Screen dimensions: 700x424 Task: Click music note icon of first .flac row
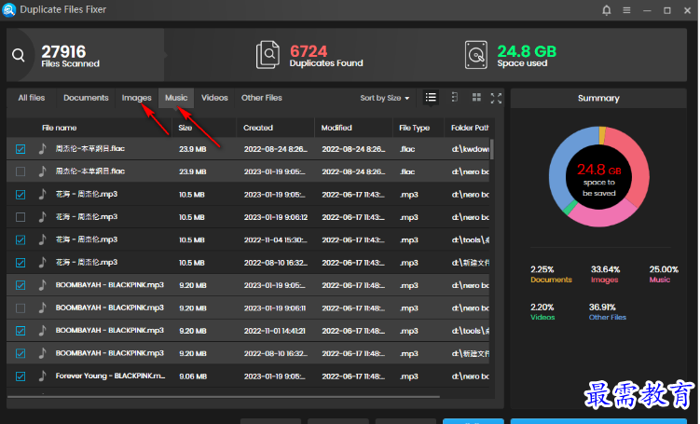click(x=43, y=148)
